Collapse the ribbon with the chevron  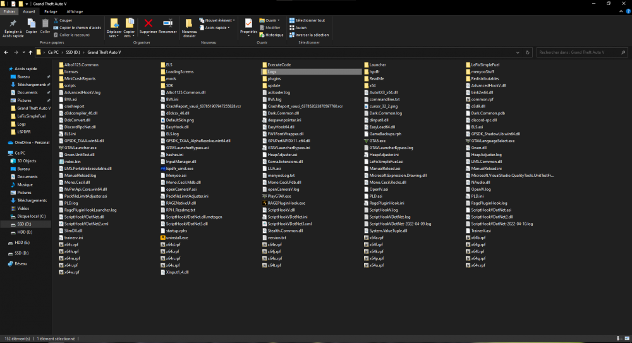621,12
